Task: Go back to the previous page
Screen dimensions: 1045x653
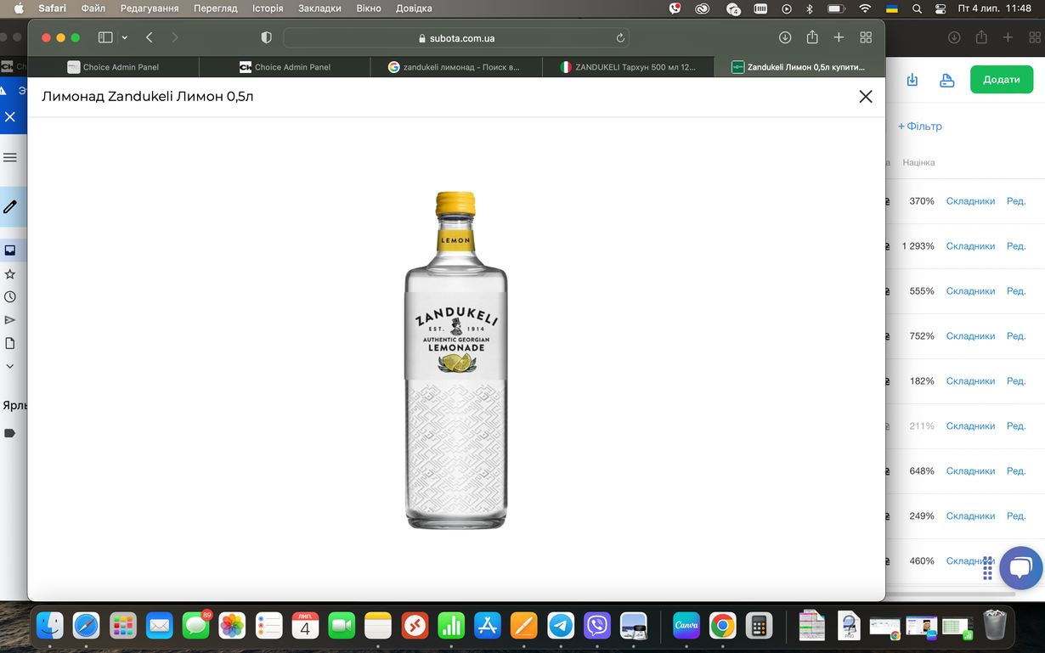Action: [150, 37]
